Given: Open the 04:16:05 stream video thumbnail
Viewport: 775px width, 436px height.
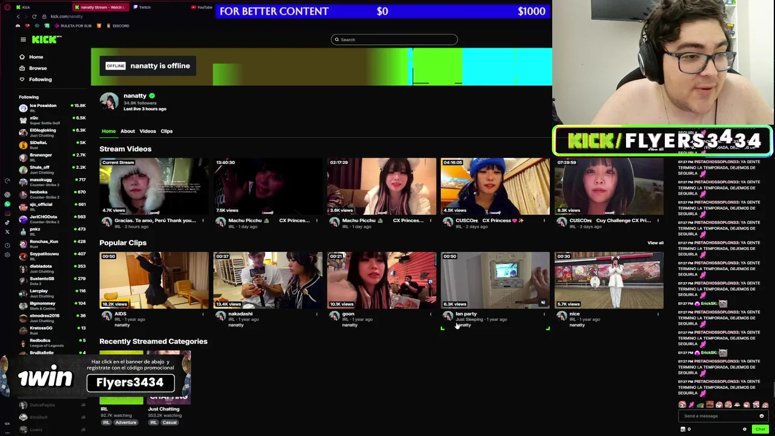Looking at the screenshot, I should pos(495,187).
